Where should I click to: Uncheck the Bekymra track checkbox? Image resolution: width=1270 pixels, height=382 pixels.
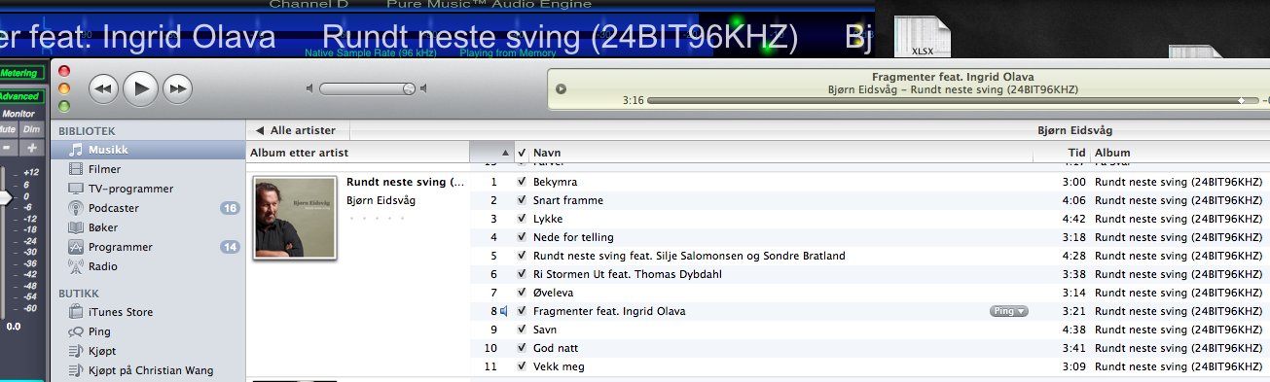click(x=522, y=182)
